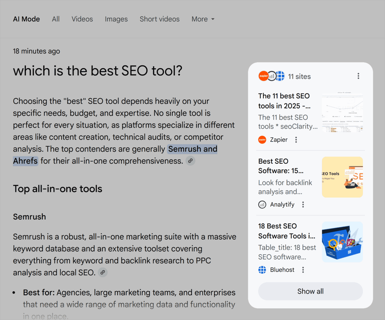Select the All tab
The image size is (385, 320).
56,19
